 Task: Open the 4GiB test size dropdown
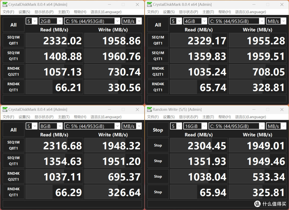195,21
